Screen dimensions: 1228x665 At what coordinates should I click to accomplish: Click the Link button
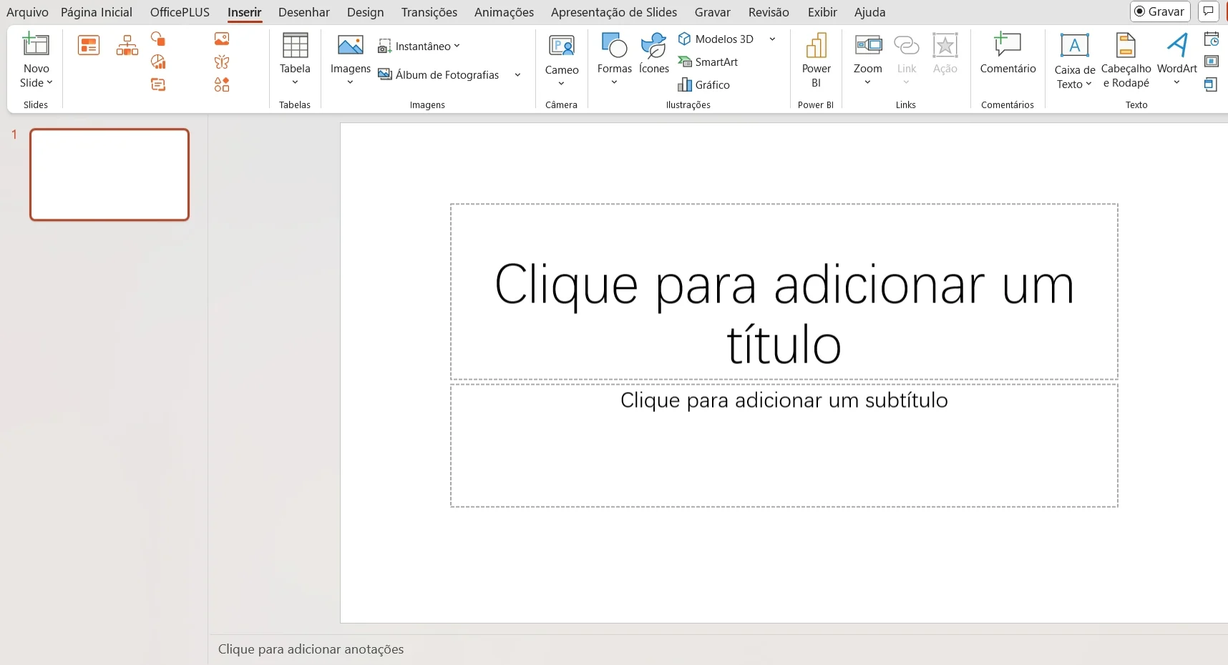coord(907,59)
